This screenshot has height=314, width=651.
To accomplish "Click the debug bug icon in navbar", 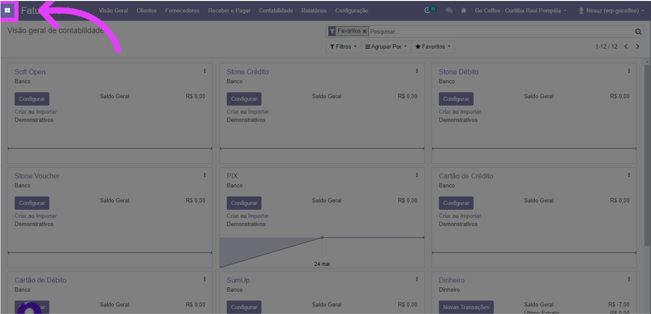I will click(x=463, y=10).
